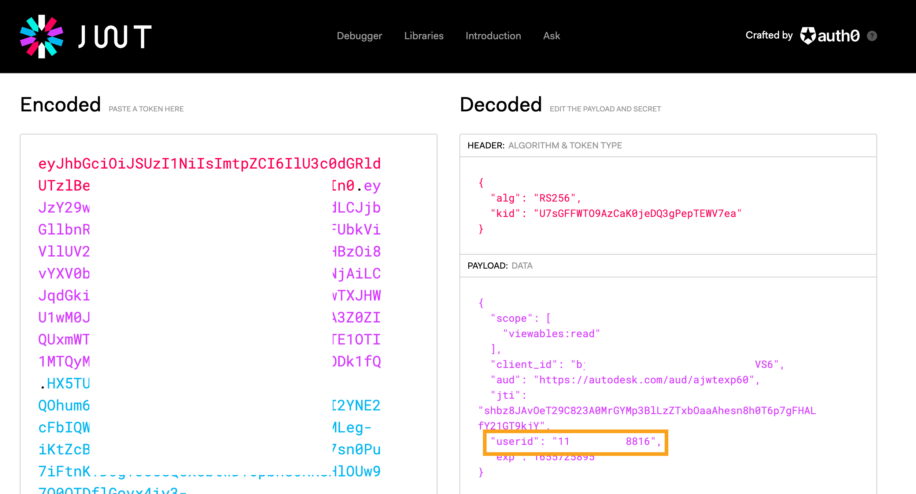Click the red header segment of encoded token
Viewport: 916px width, 494px height.
[x=209, y=164]
